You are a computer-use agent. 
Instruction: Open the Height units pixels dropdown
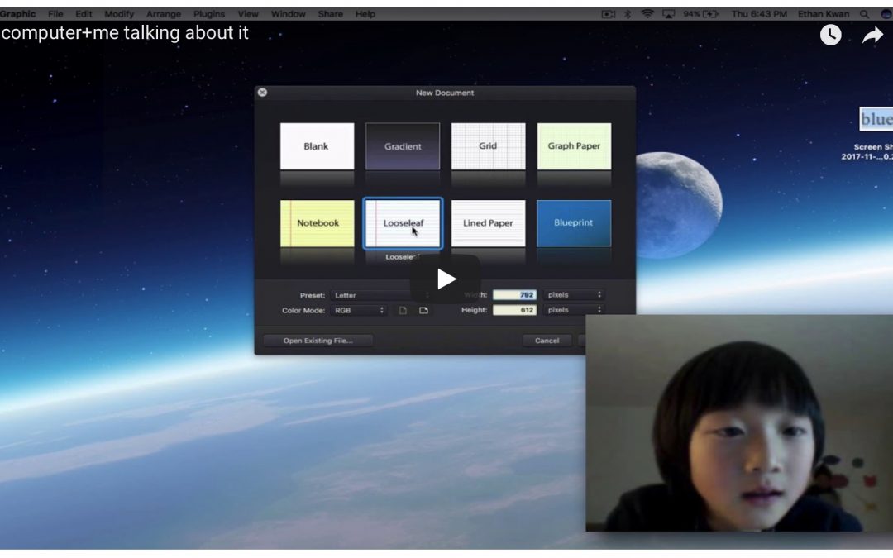coord(574,310)
